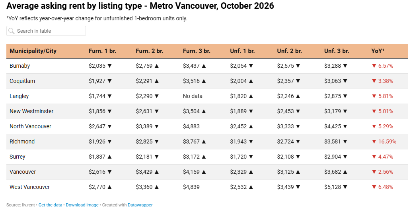413x214 pixels.
Task: Click down arrow beside Langley $2,875
Action: pos(345,96)
